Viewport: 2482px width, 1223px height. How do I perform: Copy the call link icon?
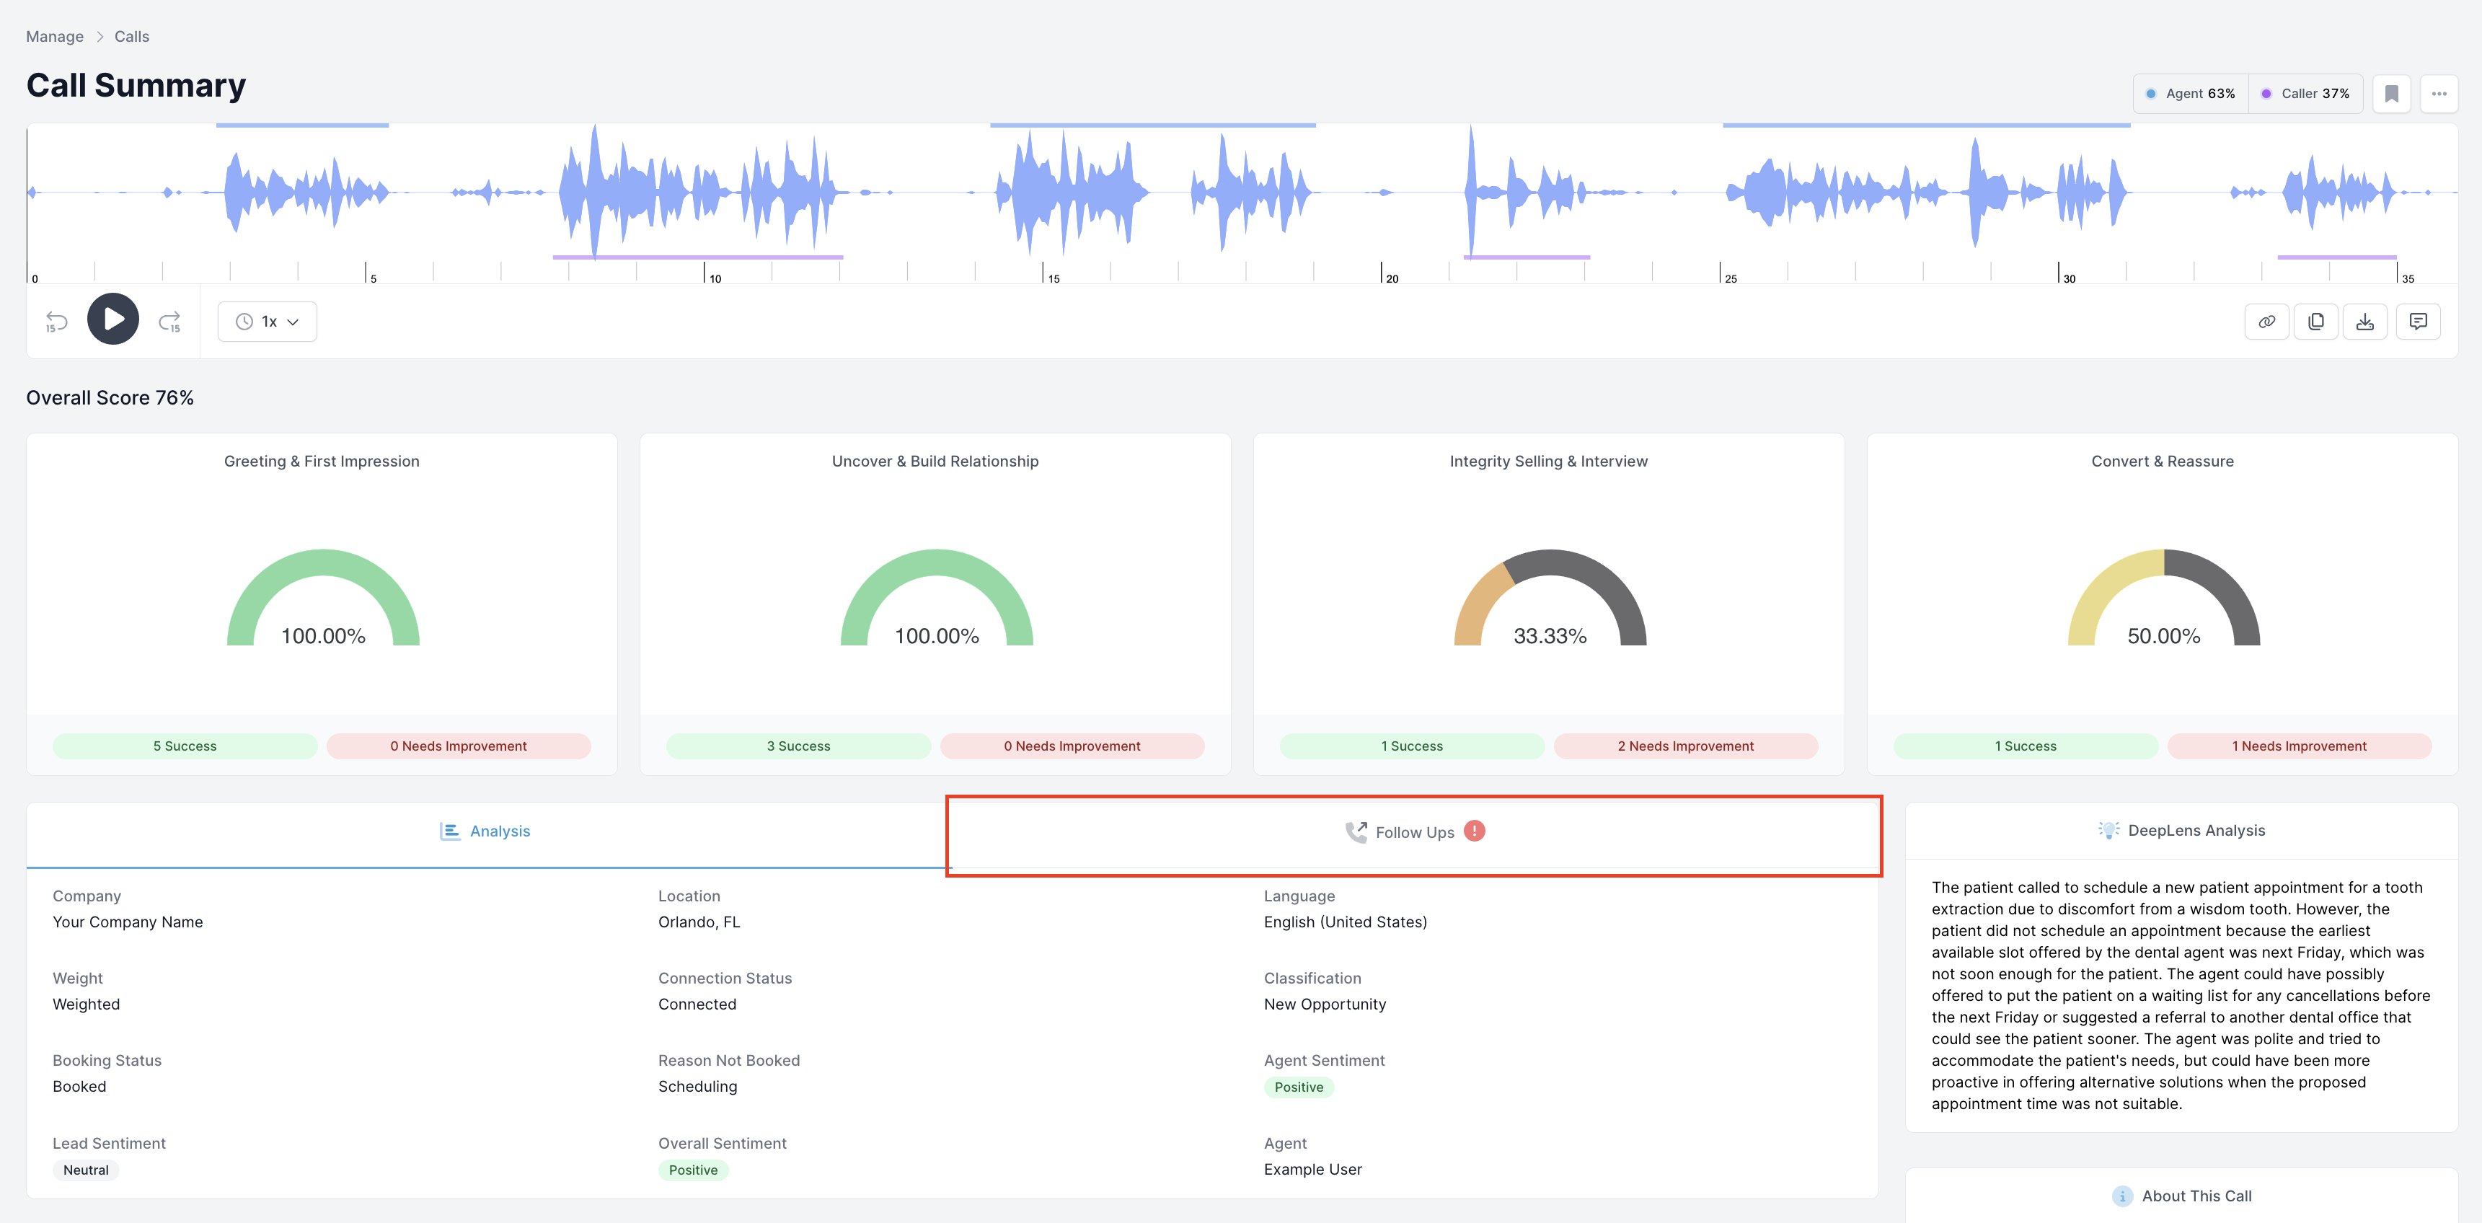[x=2266, y=322]
